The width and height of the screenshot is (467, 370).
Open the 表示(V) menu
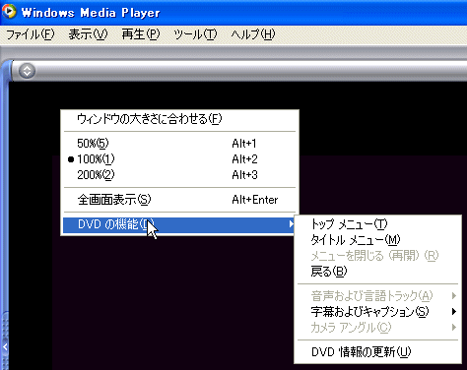(x=88, y=34)
